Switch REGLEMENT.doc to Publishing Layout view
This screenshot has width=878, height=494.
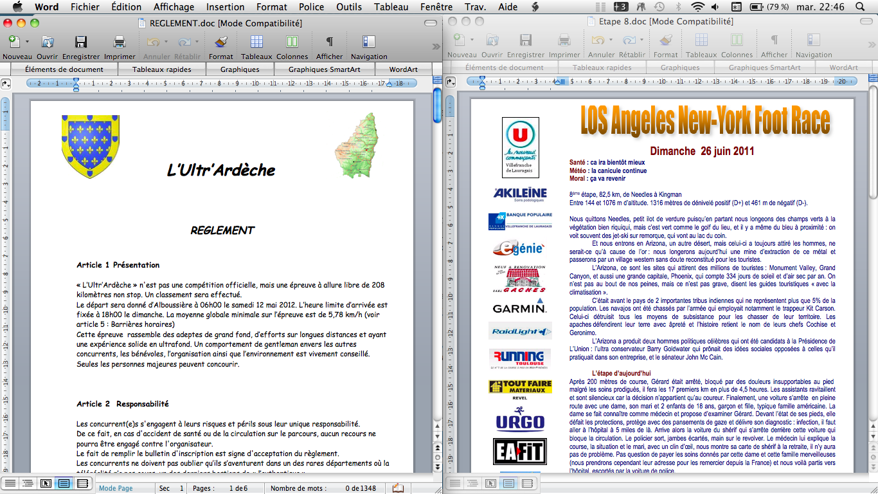coord(46,484)
